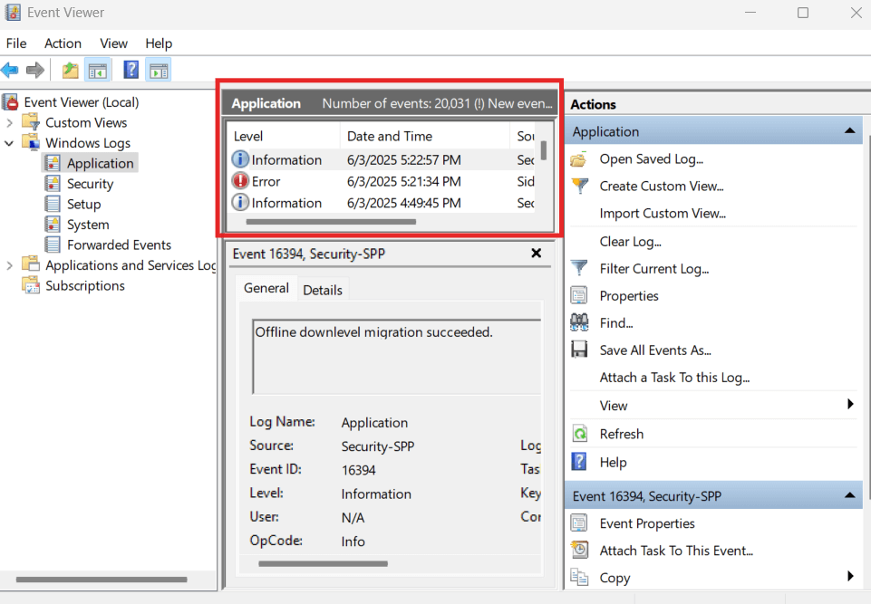
Task: Click the Find binoculars icon
Action: pos(579,322)
